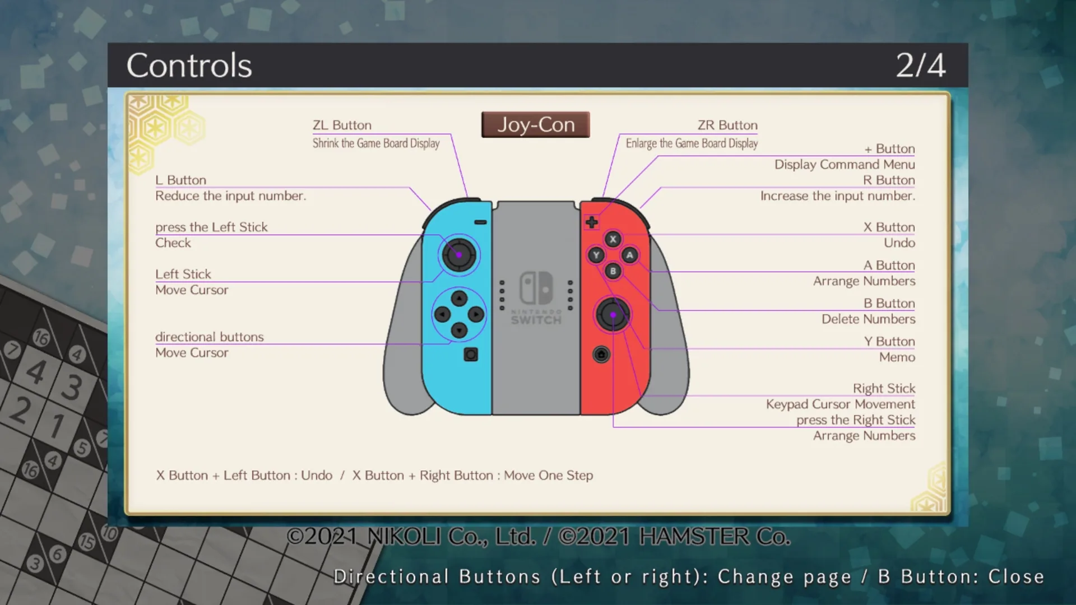Click the plus button on right Joy-Con
Screen dimensions: 1076x605
pos(592,222)
